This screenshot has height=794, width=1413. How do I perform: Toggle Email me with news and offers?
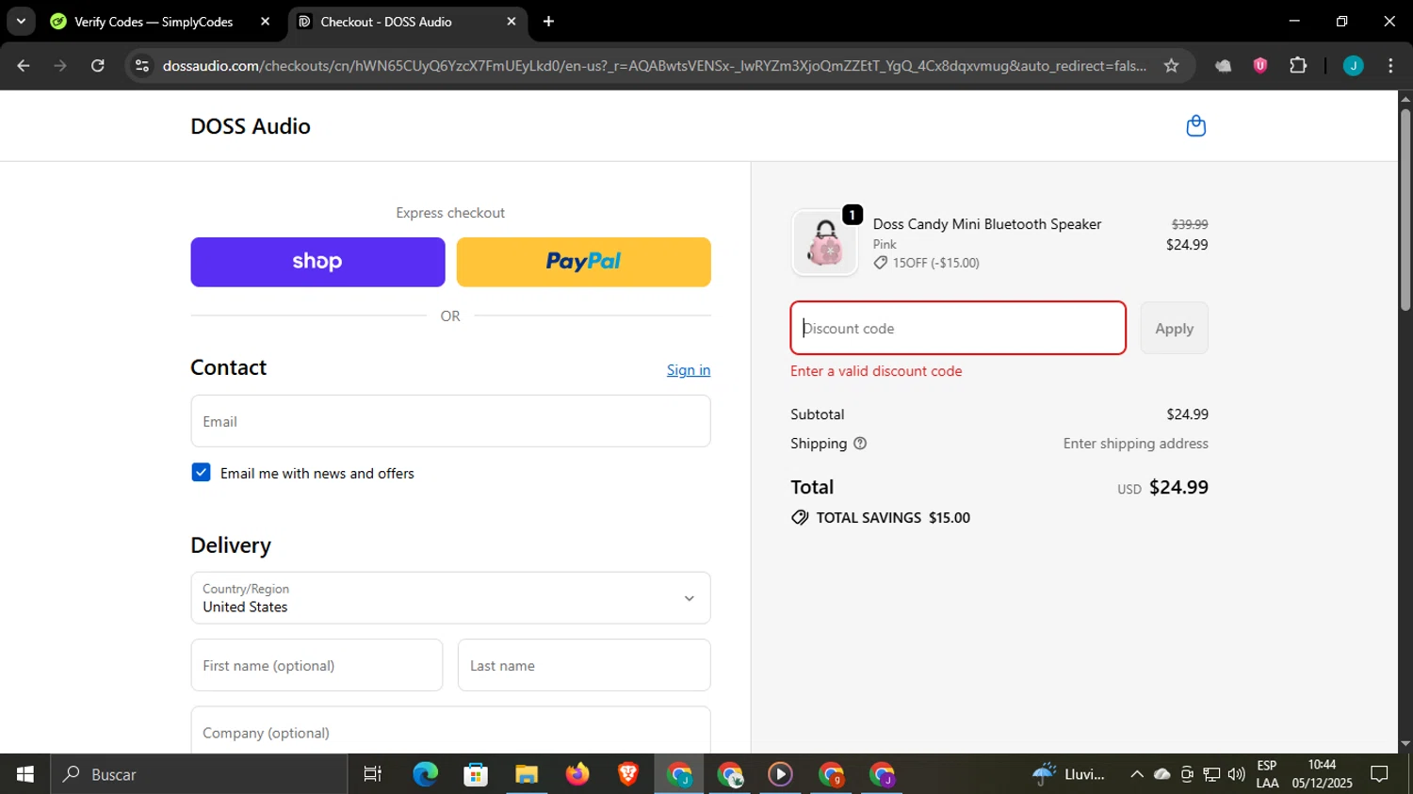201,473
